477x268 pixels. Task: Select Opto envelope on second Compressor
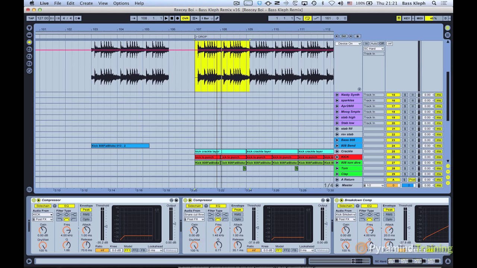click(237, 220)
